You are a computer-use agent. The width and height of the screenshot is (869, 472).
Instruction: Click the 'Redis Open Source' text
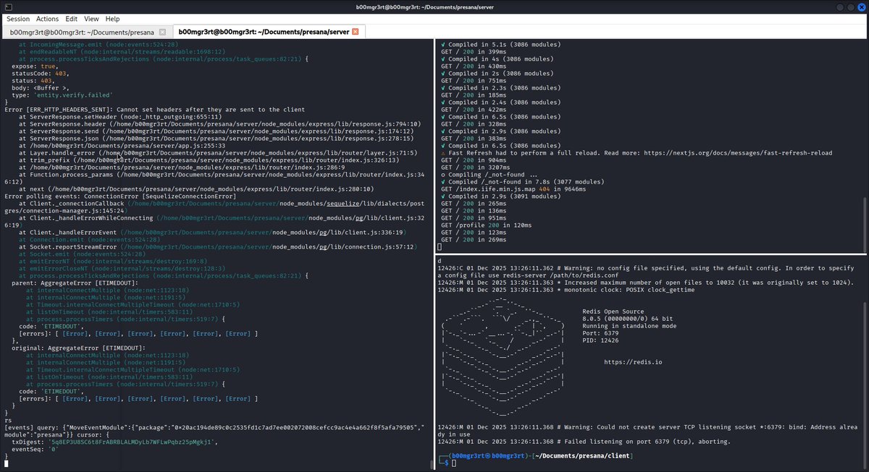tap(612, 312)
